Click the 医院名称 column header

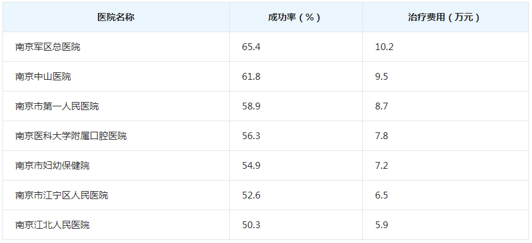pyautogui.click(x=116, y=17)
